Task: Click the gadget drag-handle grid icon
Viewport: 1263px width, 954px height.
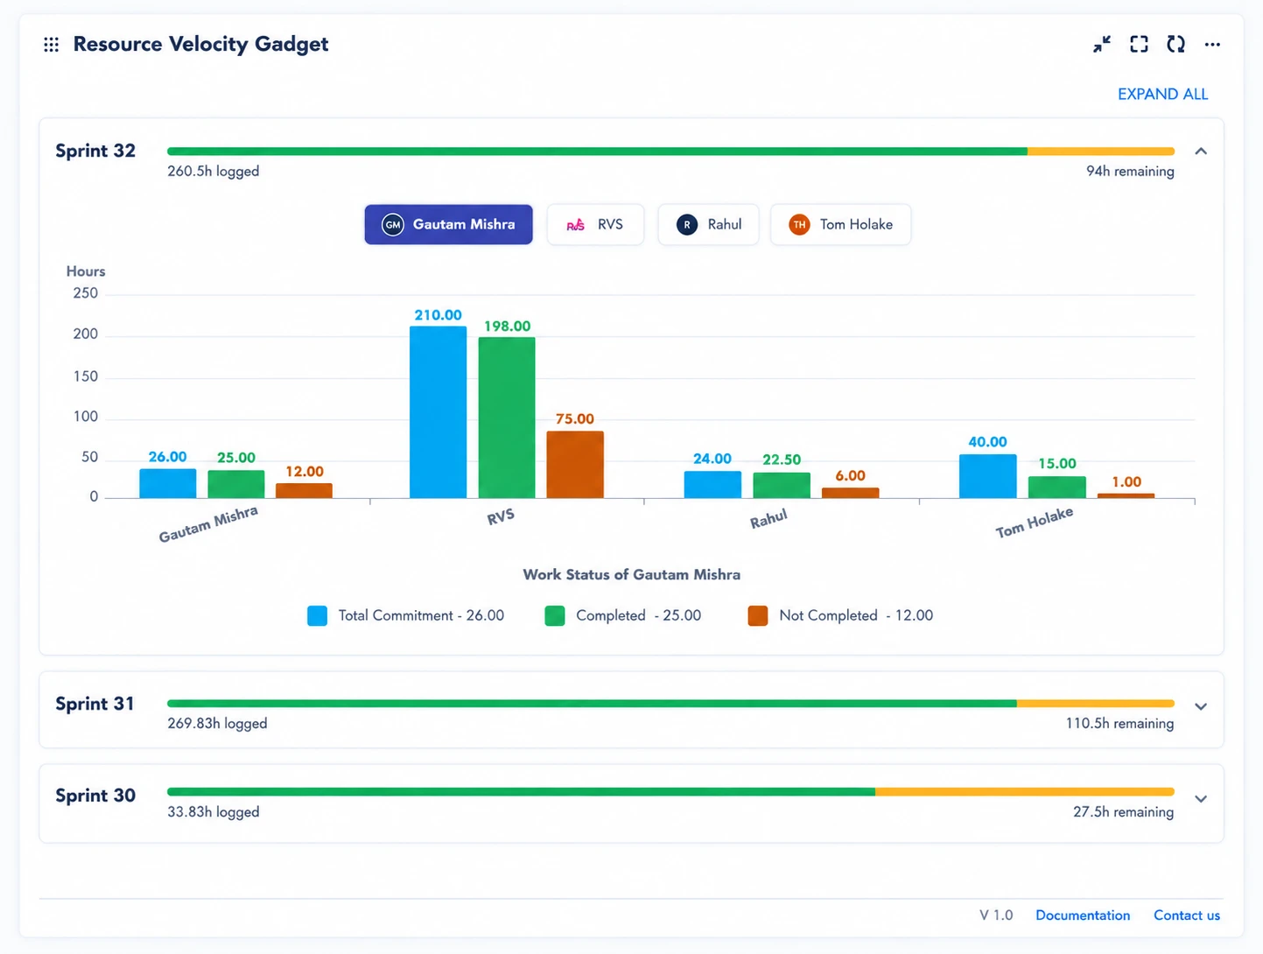Action: click(52, 45)
